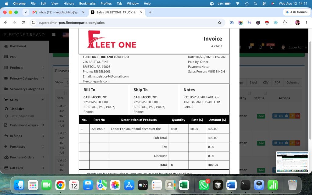
Task: Open the Window menu in menu bar
Action: coord(133,4)
